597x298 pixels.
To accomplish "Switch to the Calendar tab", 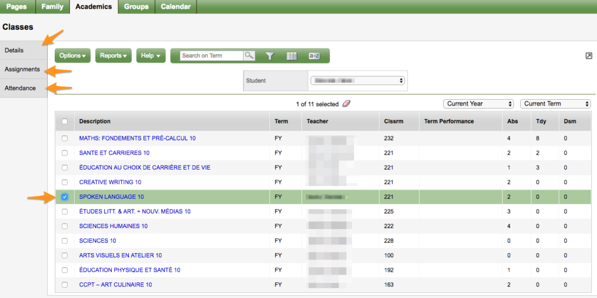I will pos(176,6).
